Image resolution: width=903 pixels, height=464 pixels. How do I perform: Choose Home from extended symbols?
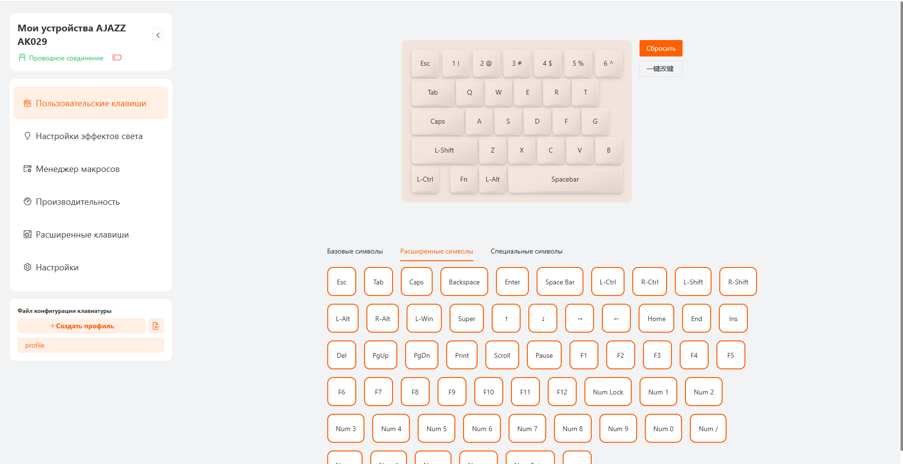point(656,318)
